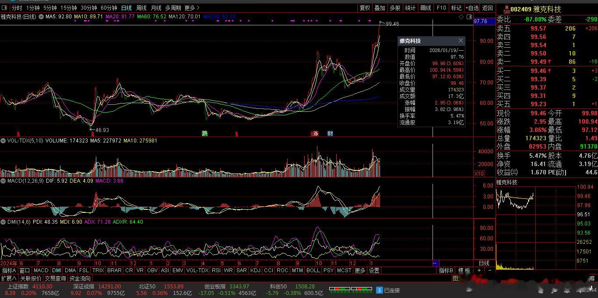
Task: Choose the OBV indicator
Action: pos(152,270)
